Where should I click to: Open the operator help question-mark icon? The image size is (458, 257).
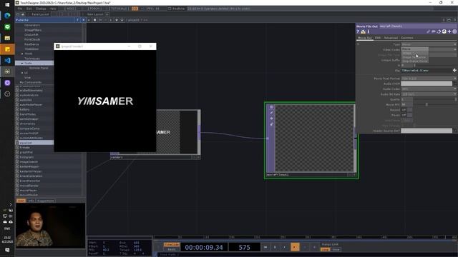[x=358, y=31]
